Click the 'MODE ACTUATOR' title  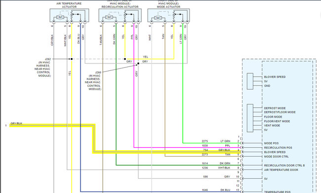tap(168, 7)
